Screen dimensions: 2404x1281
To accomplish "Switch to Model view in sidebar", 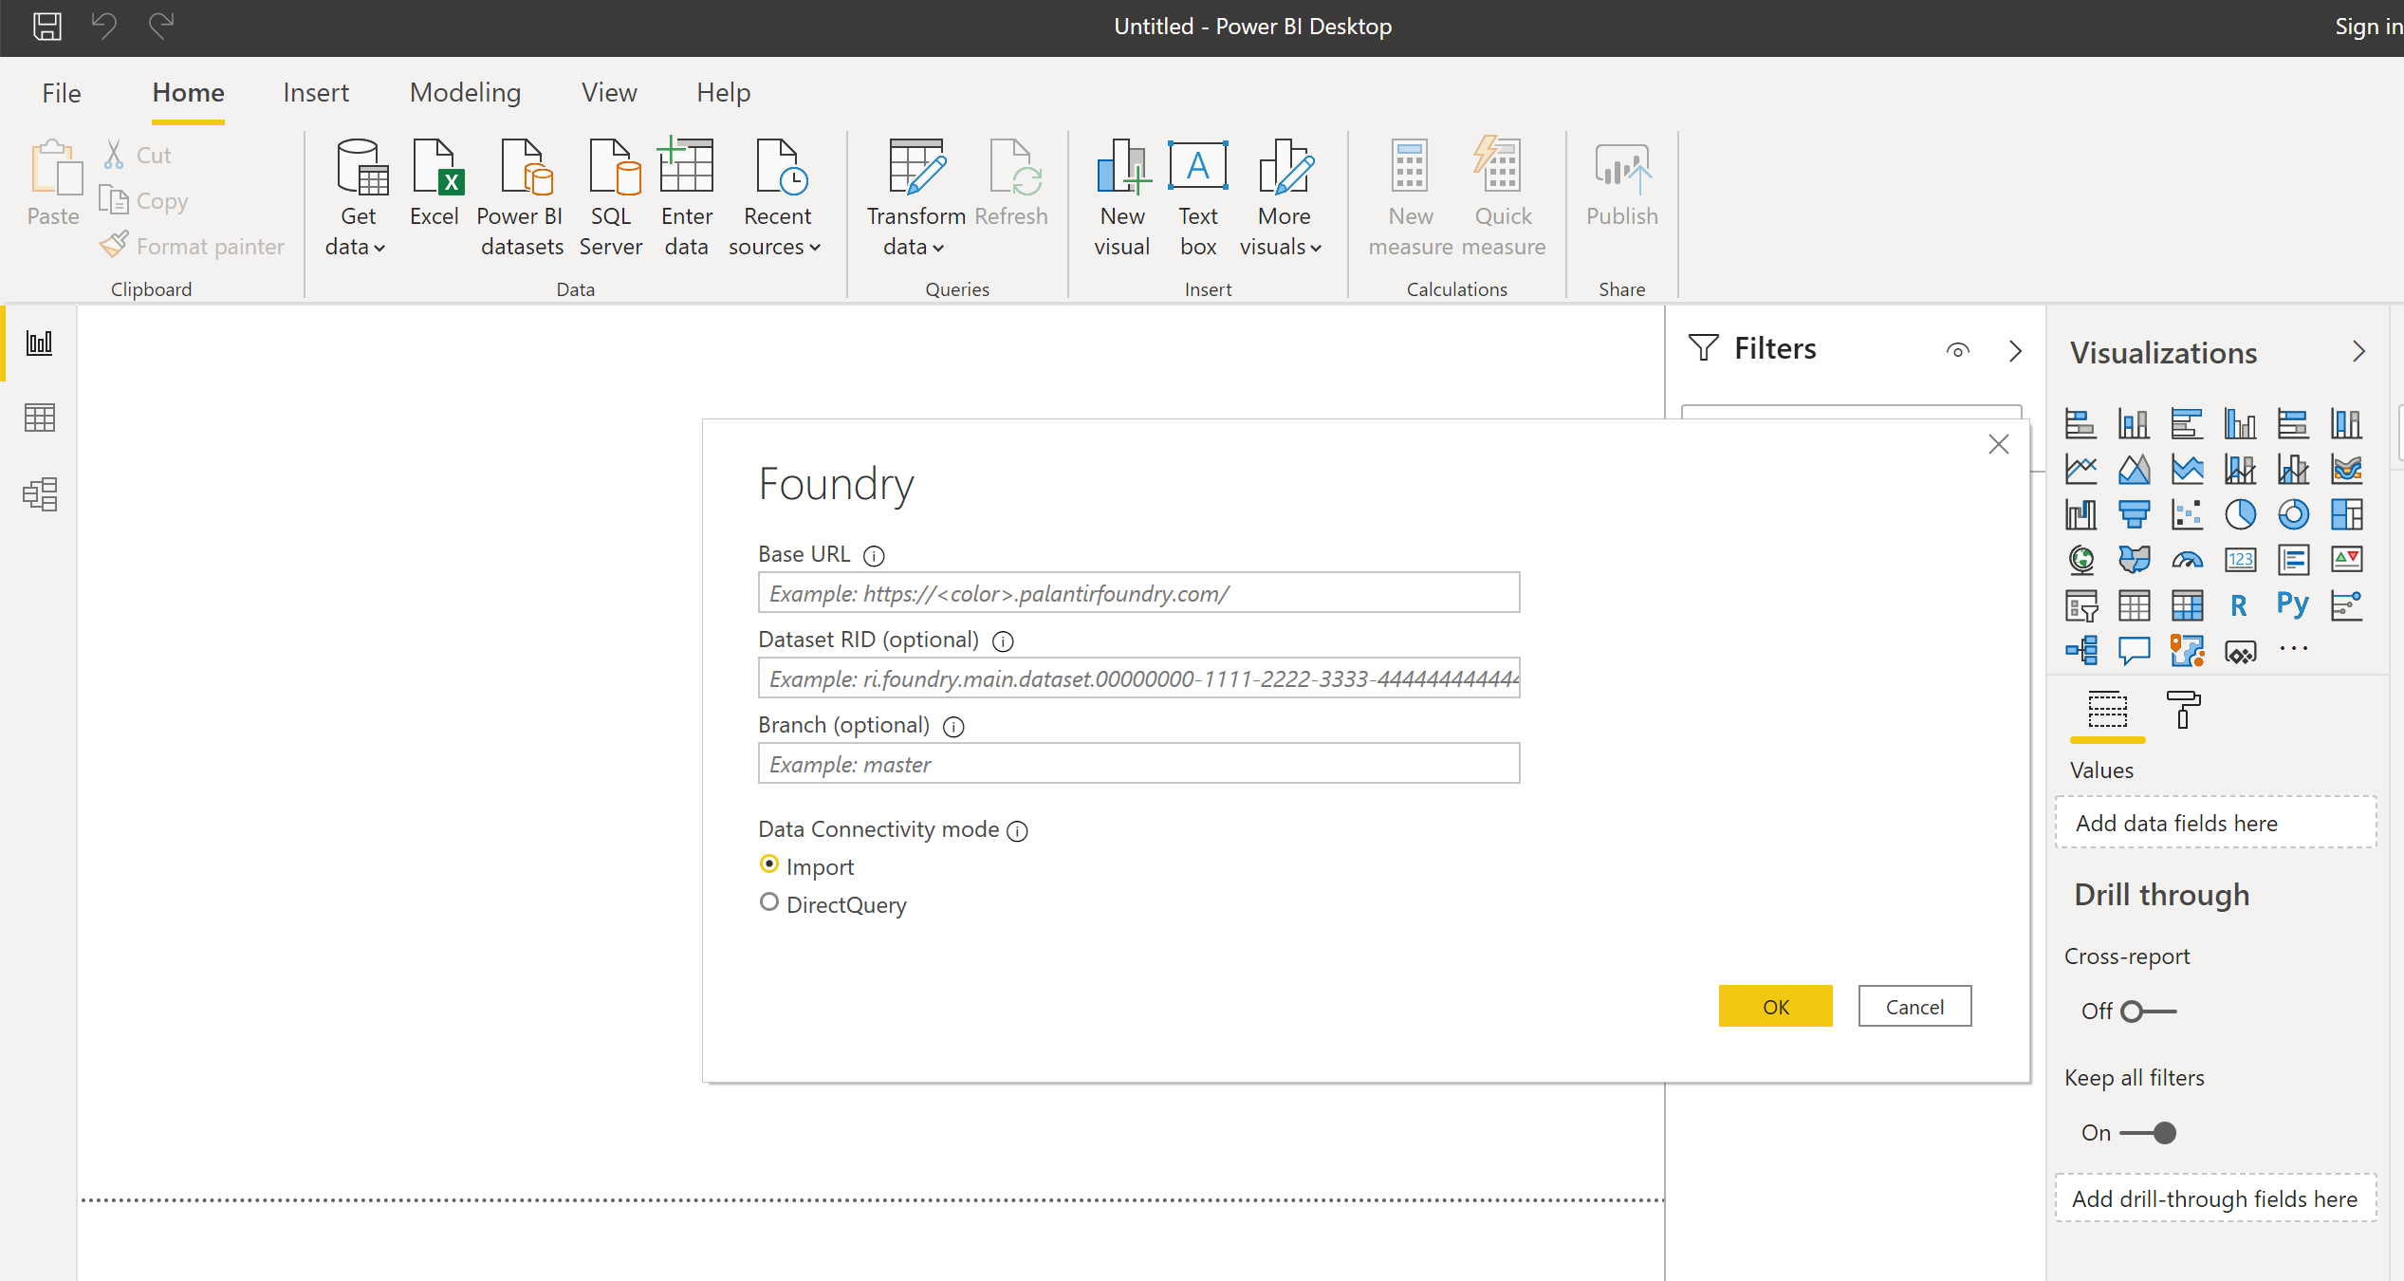I will (40, 493).
